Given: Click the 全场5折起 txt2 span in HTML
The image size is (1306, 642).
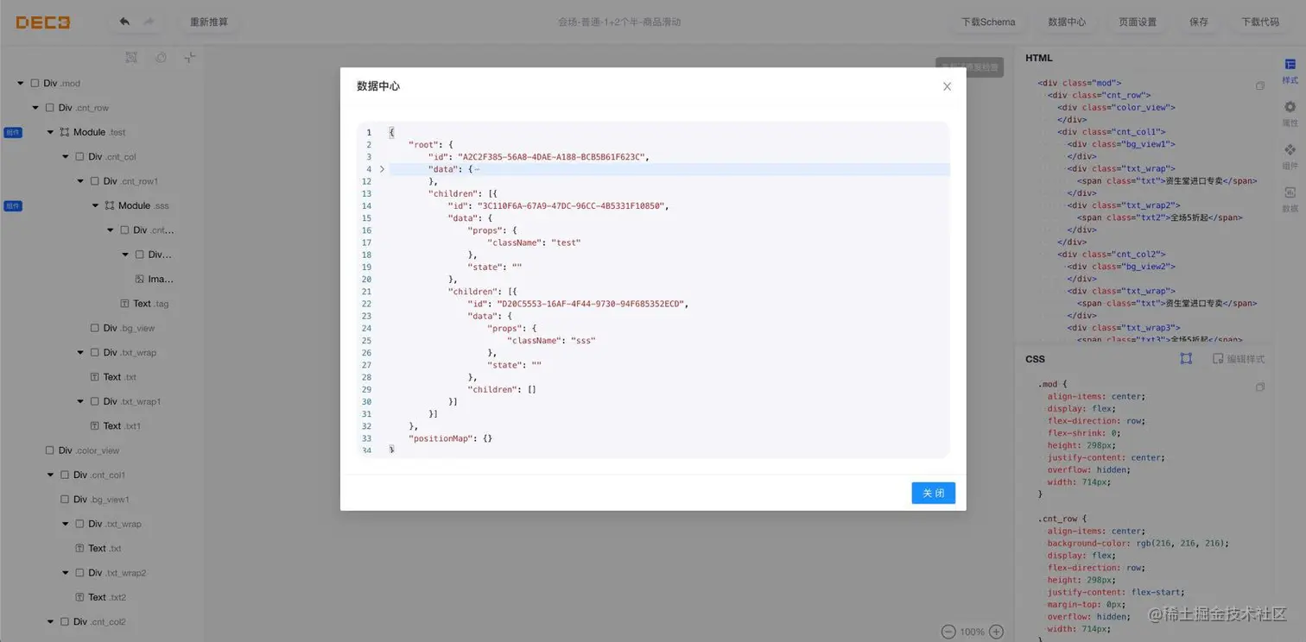Looking at the screenshot, I should (x=1160, y=217).
